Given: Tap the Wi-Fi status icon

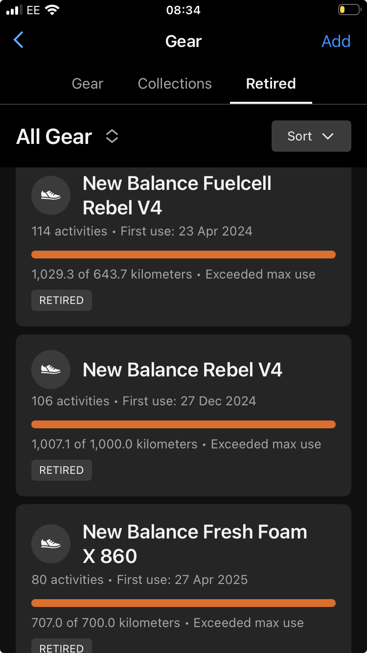Looking at the screenshot, I should tap(51, 10).
